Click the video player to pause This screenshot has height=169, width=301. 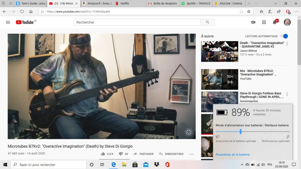point(101,86)
